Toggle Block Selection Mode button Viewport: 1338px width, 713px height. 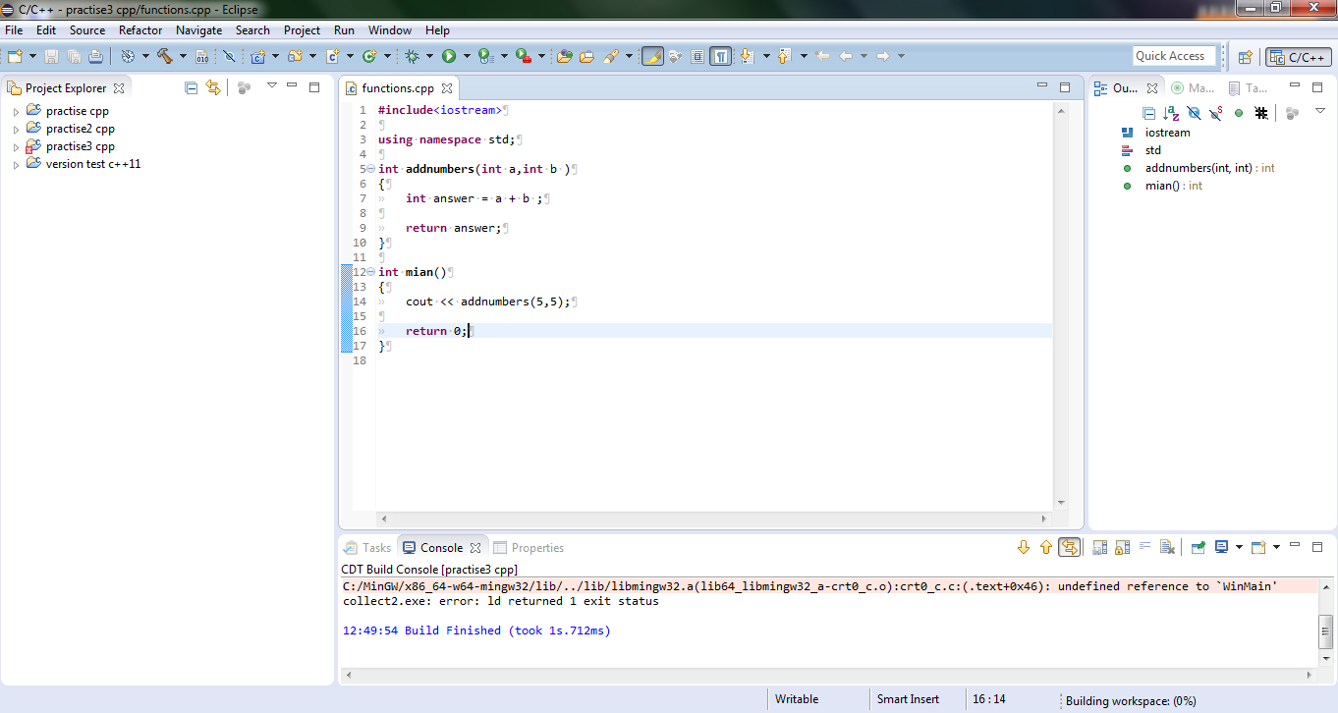(x=697, y=56)
